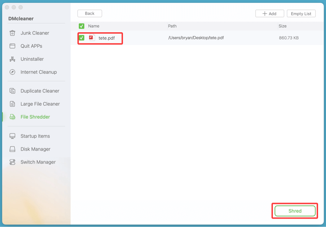This screenshot has height=227, width=326.
Task: Select the Uninstaller icon in sidebar
Action: click(x=12, y=59)
